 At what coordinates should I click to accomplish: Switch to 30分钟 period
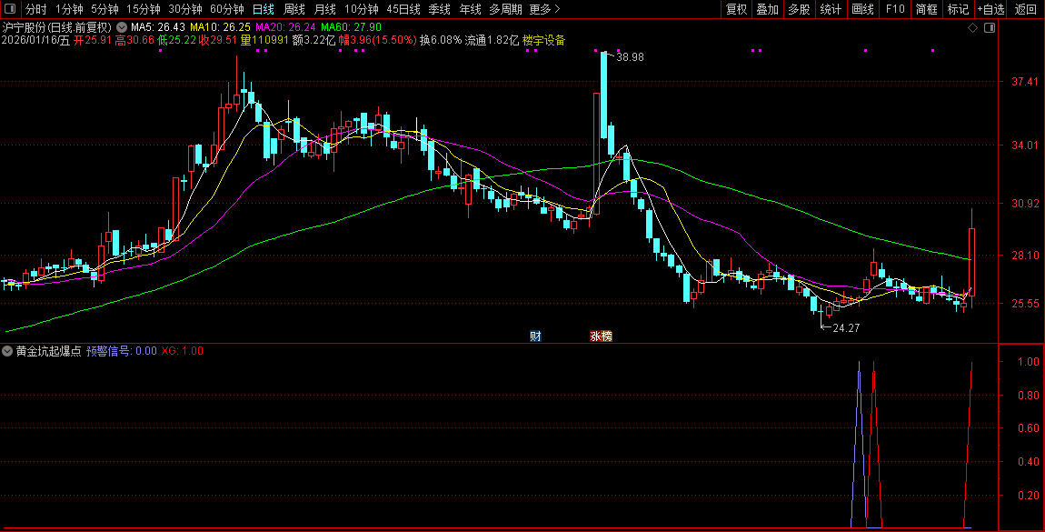click(x=185, y=9)
